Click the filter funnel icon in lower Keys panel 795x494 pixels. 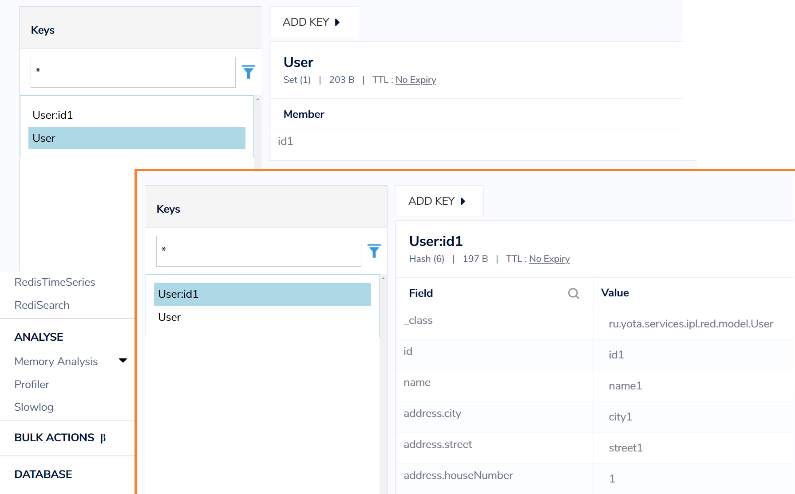tap(374, 251)
